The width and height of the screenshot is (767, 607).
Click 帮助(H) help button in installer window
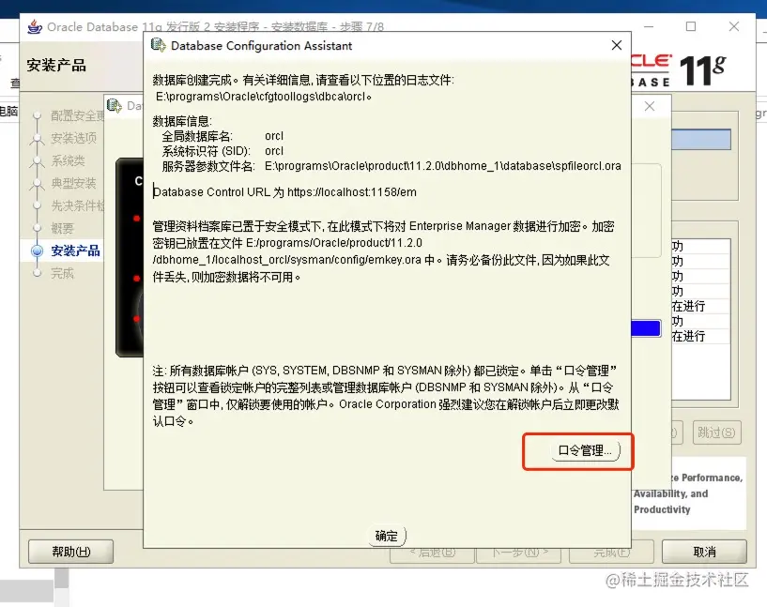coord(71,552)
